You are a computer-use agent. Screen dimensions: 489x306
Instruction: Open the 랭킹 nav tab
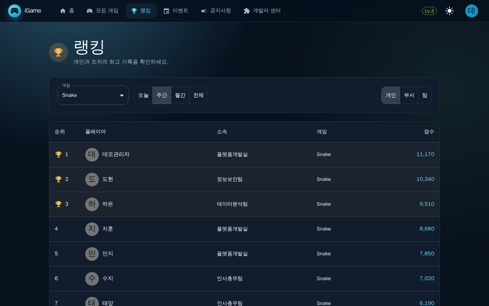point(141,11)
